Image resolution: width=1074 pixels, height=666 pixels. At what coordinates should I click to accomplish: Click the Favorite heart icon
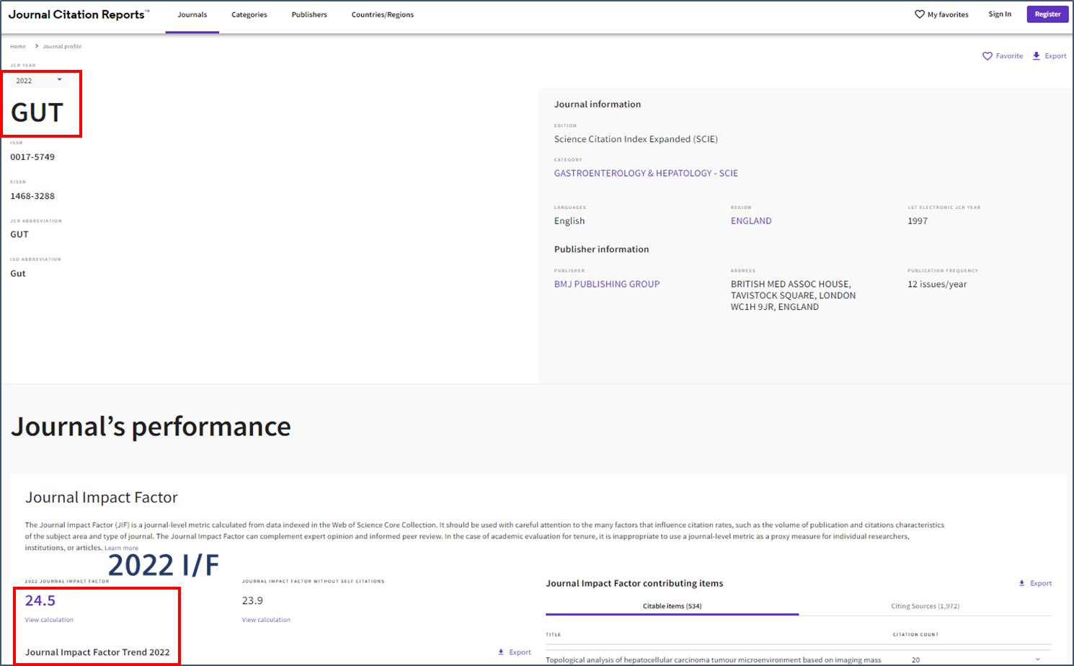point(988,56)
